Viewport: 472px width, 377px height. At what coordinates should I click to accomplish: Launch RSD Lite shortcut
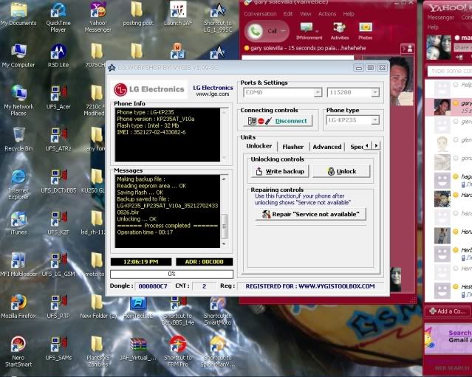pyautogui.click(x=58, y=55)
